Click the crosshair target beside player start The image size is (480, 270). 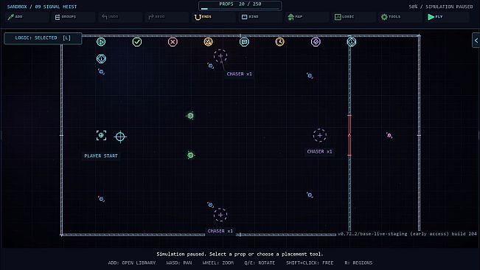120,136
